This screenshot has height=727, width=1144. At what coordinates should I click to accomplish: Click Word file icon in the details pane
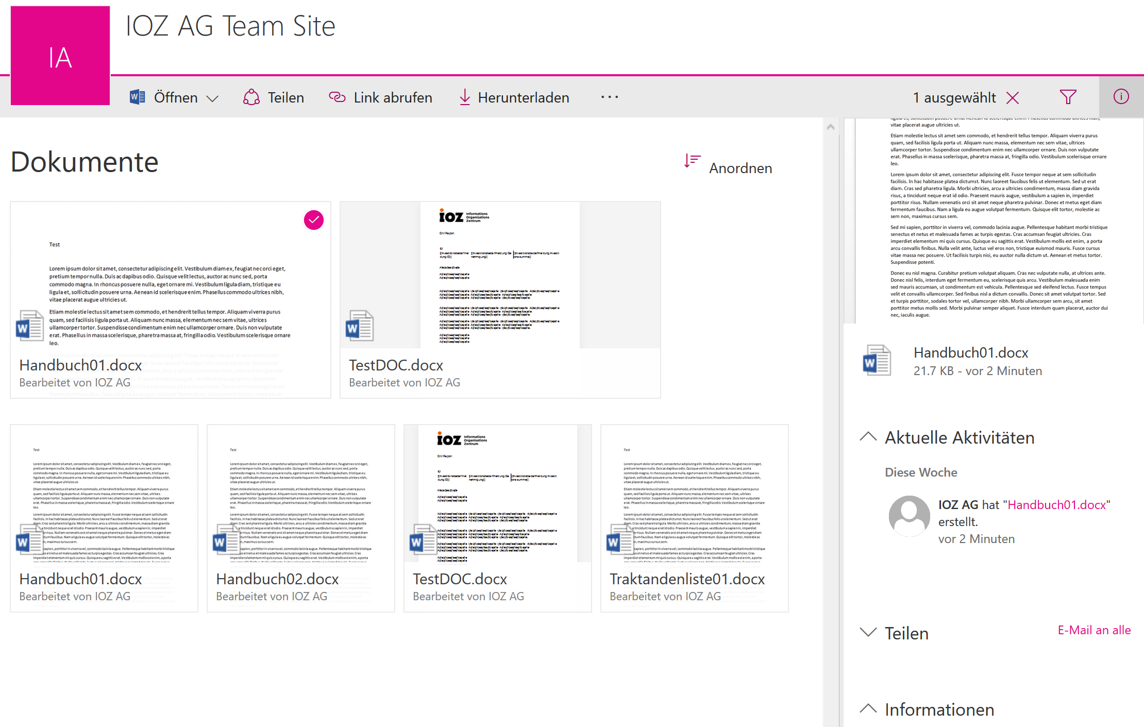click(x=877, y=360)
